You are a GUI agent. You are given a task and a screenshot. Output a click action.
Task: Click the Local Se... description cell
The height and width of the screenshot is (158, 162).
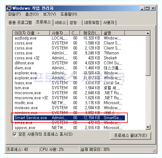pyautogui.click(x=113, y=83)
